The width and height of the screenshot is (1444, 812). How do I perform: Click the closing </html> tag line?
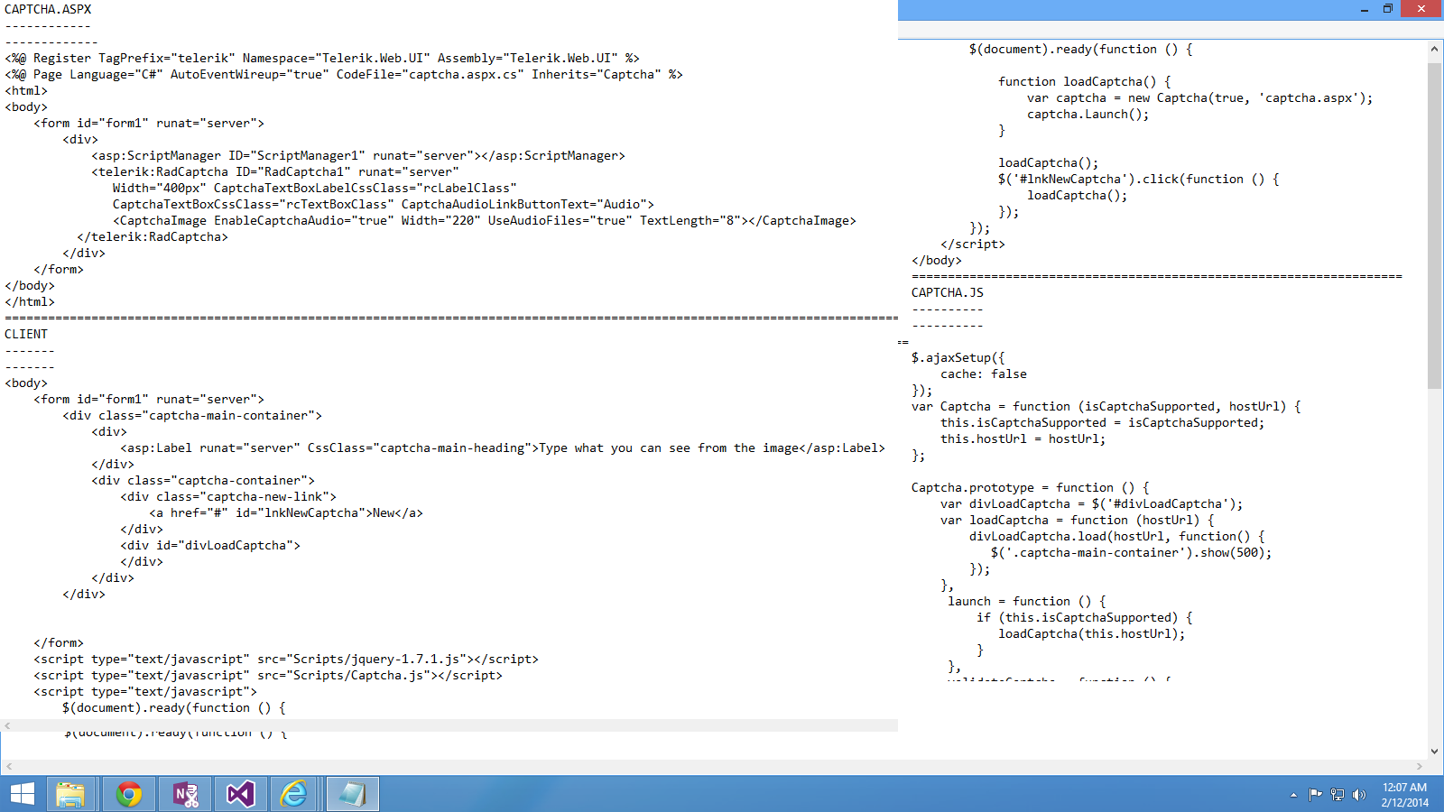30,301
